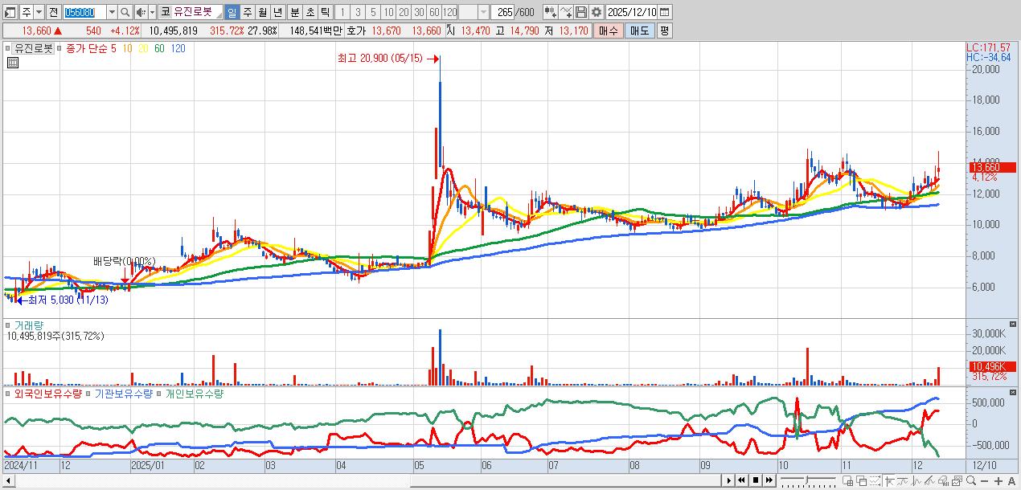This screenshot has width=1021, height=490.
Task: Click the 거래량 volume indicator label
Action: coord(29,325)
